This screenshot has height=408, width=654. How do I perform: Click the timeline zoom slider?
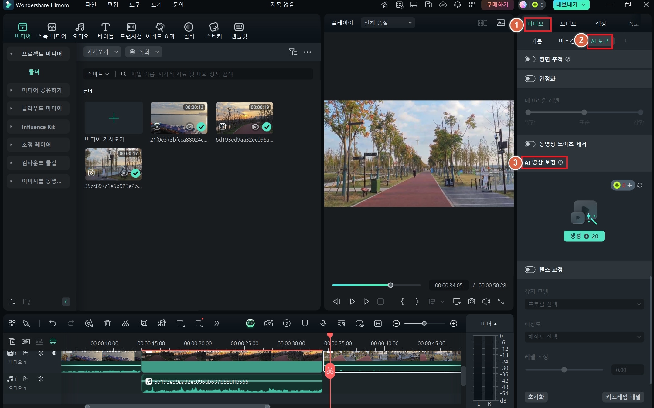pos(424,323)
